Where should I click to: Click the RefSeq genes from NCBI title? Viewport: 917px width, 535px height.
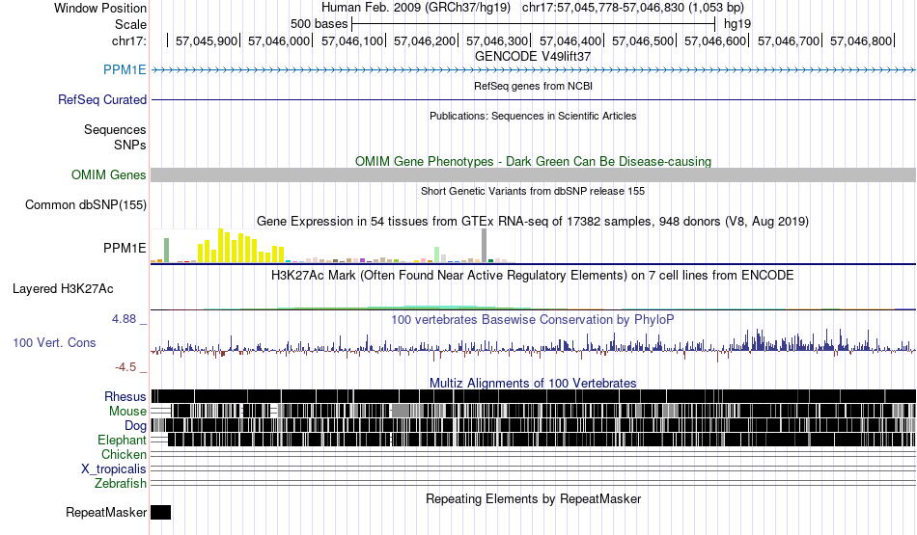[533, 86]
